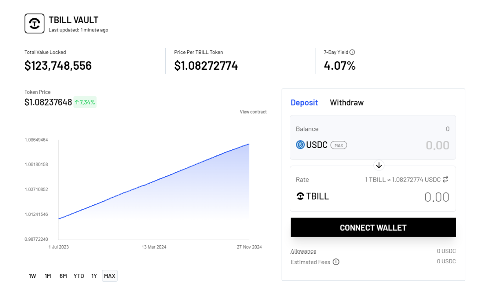Screen dimensions: 484x293
Task: Select the 1Y chart range
Action: point(94,276)
